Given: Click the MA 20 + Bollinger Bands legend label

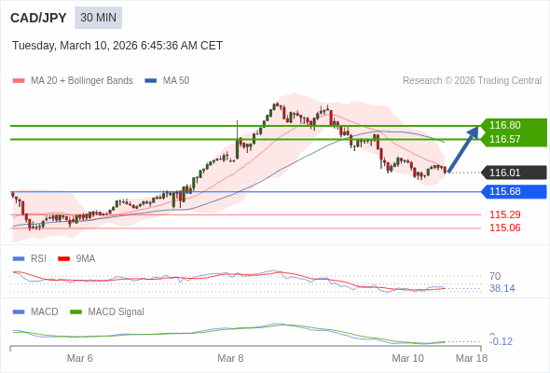Looking at the screenshot, I should 82,81.
